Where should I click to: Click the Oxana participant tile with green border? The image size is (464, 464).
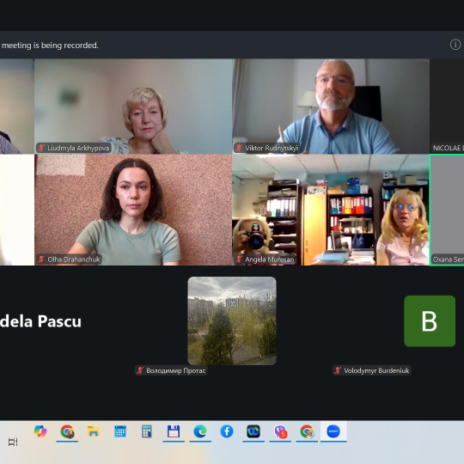click(447, 210)
